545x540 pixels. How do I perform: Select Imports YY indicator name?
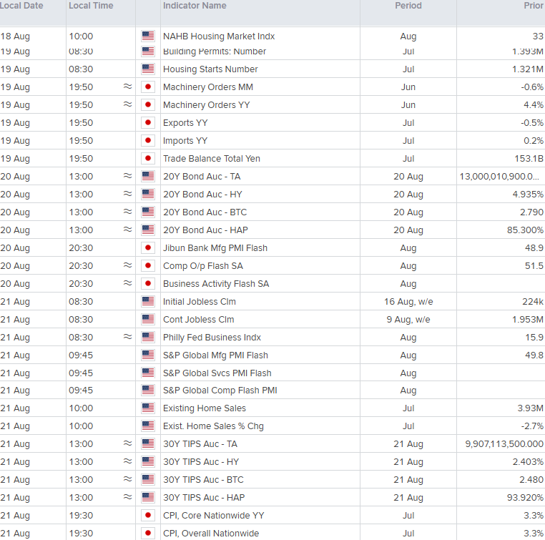(185, 140)
